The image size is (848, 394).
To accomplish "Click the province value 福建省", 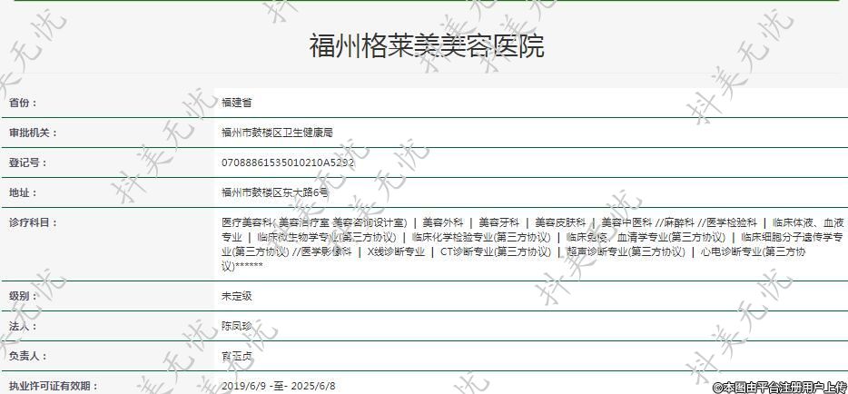I will click(237, 103).
